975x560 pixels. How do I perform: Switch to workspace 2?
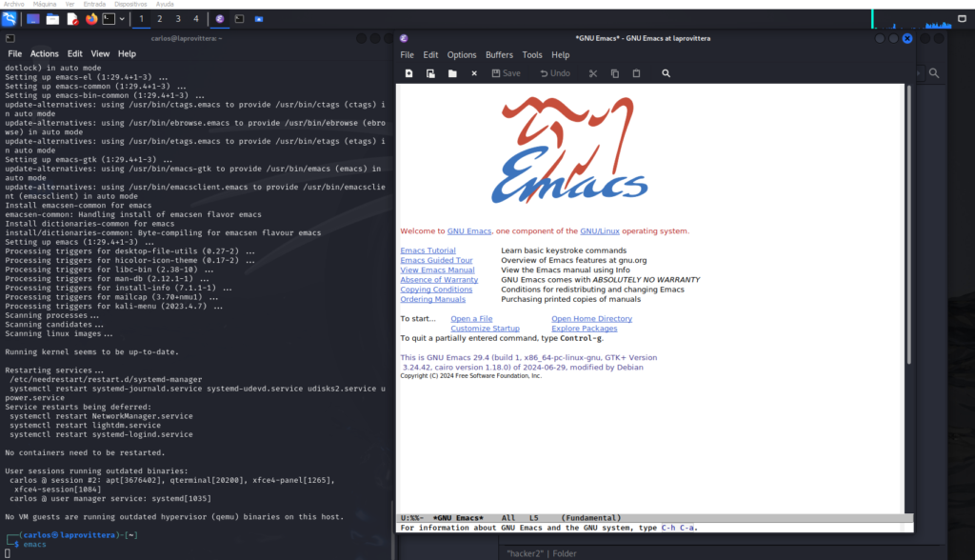pyautogui.click(x=160, y=19)
